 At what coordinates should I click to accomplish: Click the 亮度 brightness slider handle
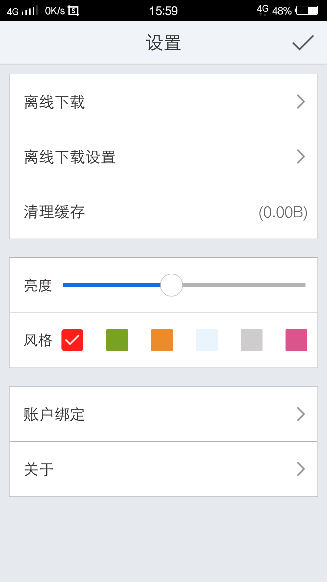(171, 285)
